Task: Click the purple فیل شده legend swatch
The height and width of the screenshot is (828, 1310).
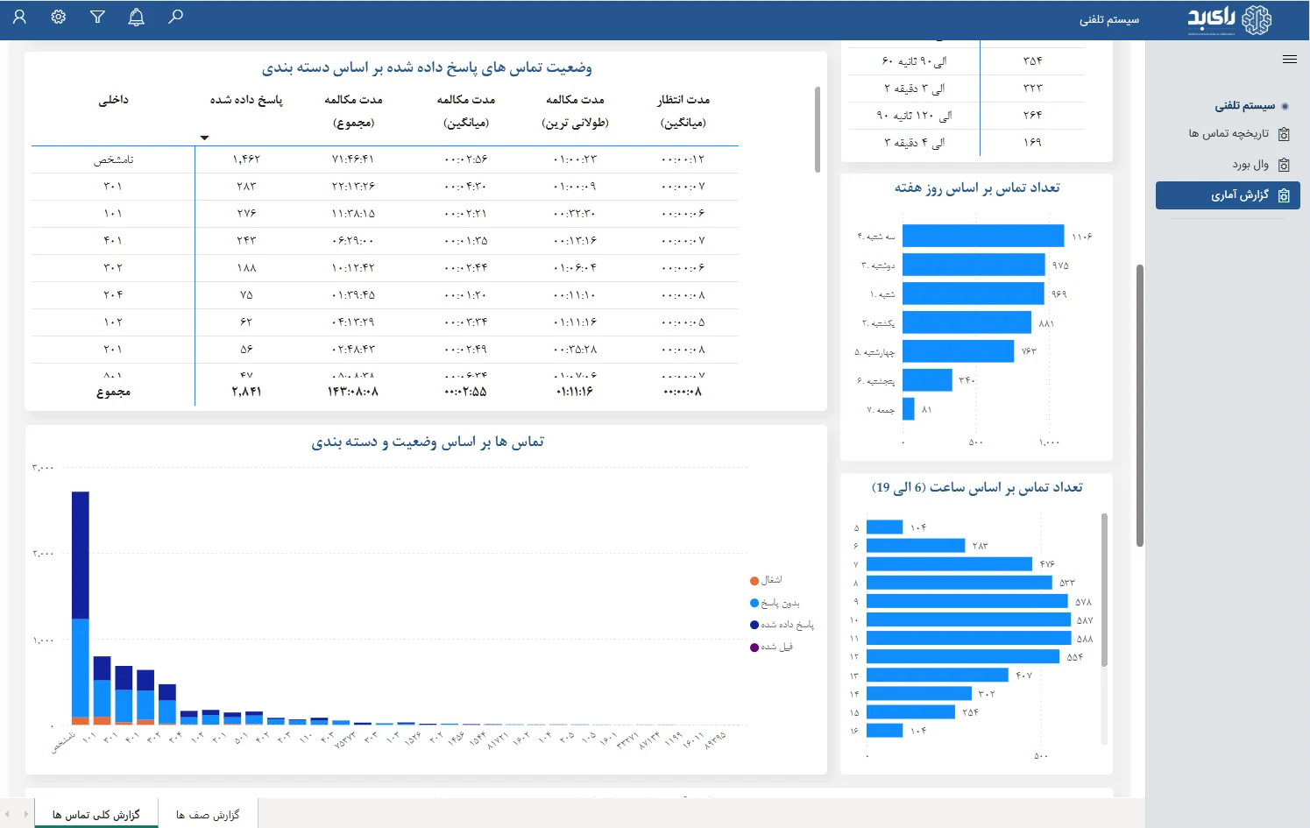Action: point(754,648)
